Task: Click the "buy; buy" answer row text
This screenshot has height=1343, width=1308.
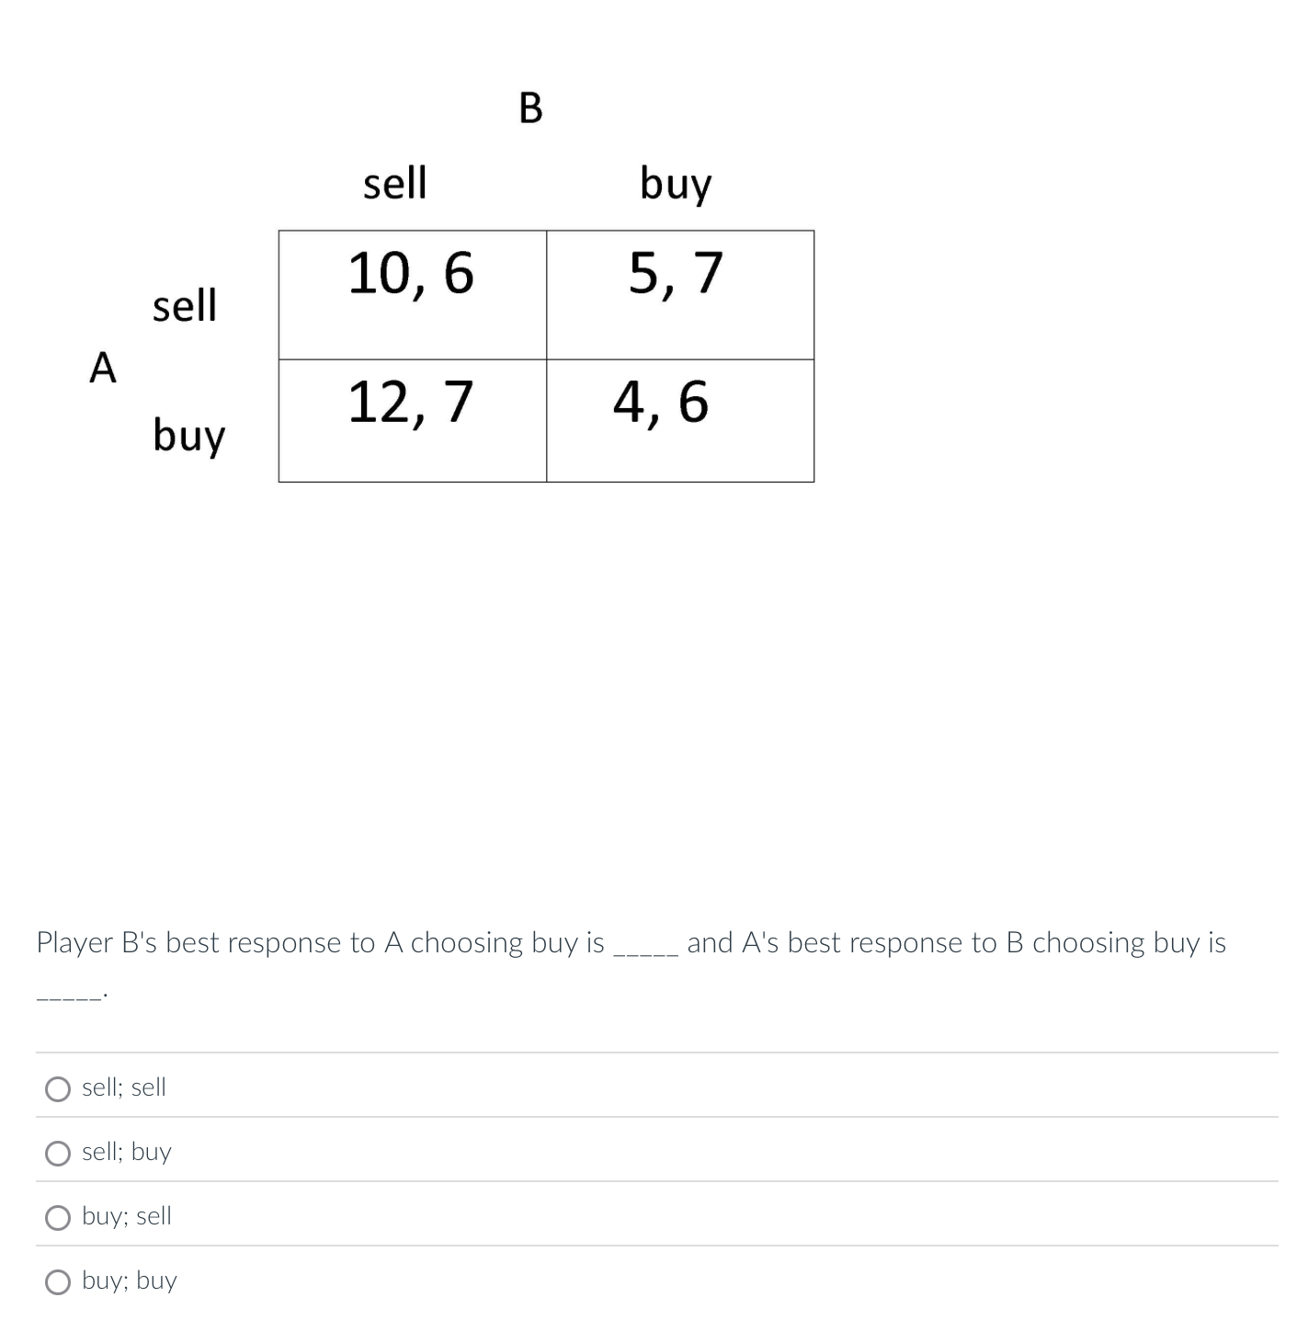Action: [129, 1280]
